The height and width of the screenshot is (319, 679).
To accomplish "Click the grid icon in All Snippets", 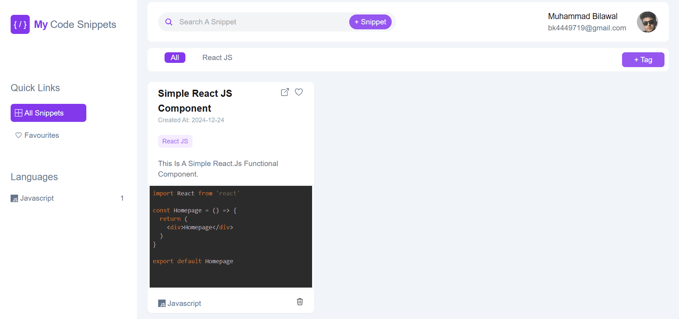I will (x=18, y=113).
